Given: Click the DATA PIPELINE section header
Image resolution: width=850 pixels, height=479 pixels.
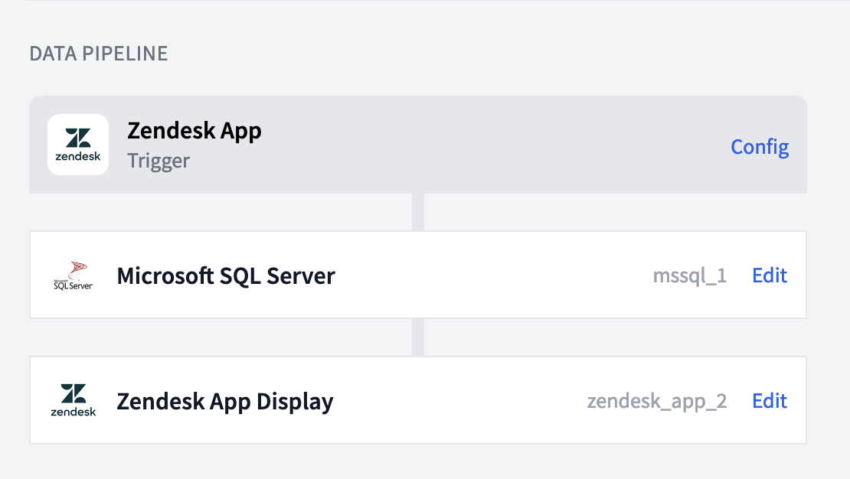Looking at the screenshot, I should click(x=98, y=53).
